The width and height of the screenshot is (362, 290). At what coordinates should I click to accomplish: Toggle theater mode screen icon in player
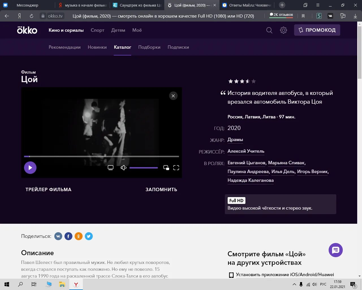111,168
